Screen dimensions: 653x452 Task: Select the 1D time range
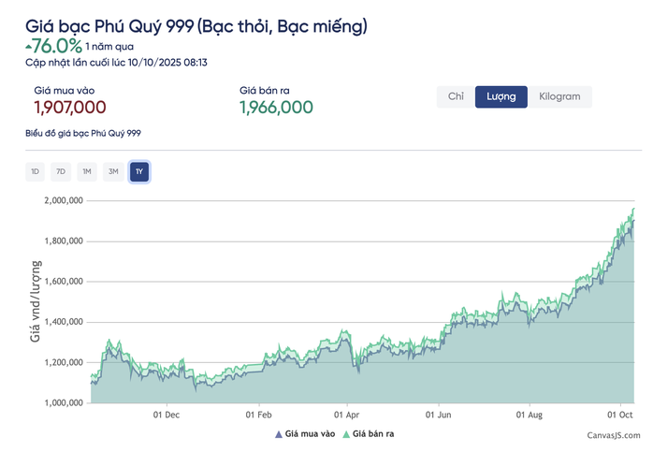(35, 171)
